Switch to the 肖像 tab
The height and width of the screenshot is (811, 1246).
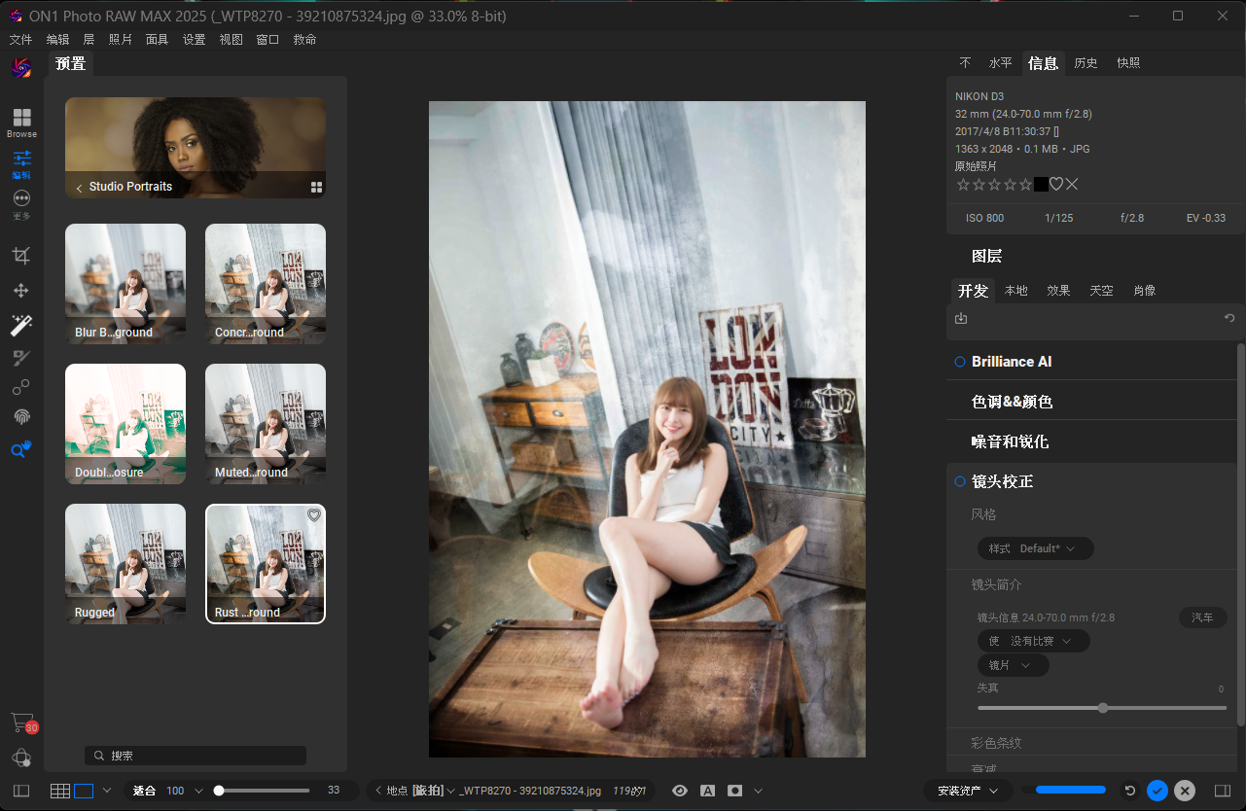click(1144, 291)
